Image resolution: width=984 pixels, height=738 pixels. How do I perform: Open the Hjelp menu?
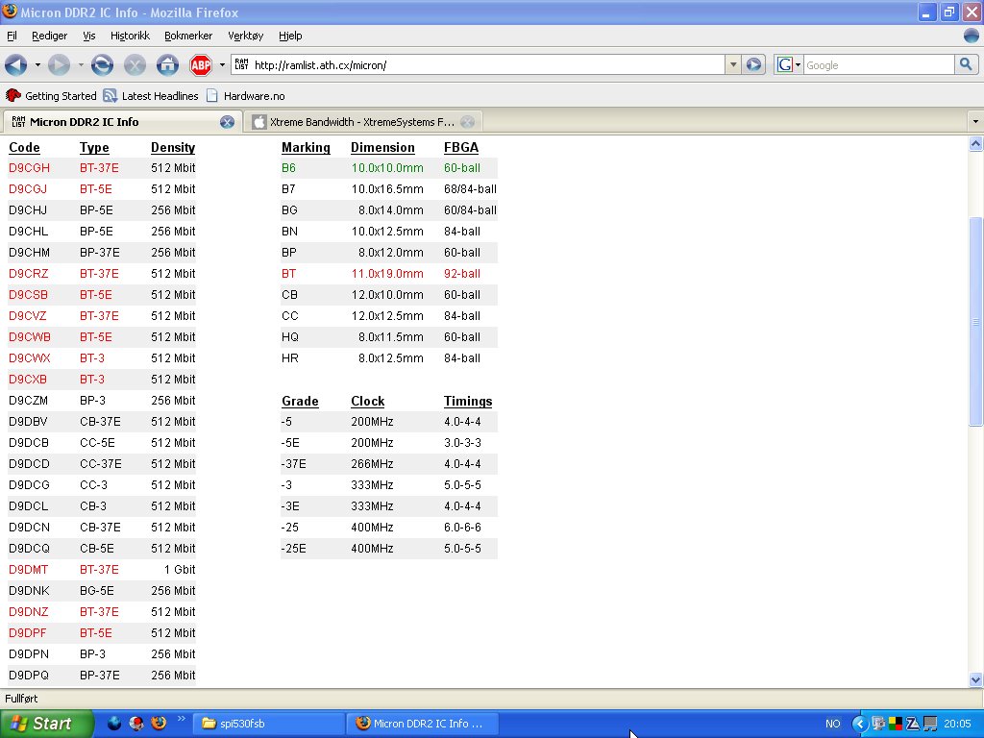tap(290, 36)
